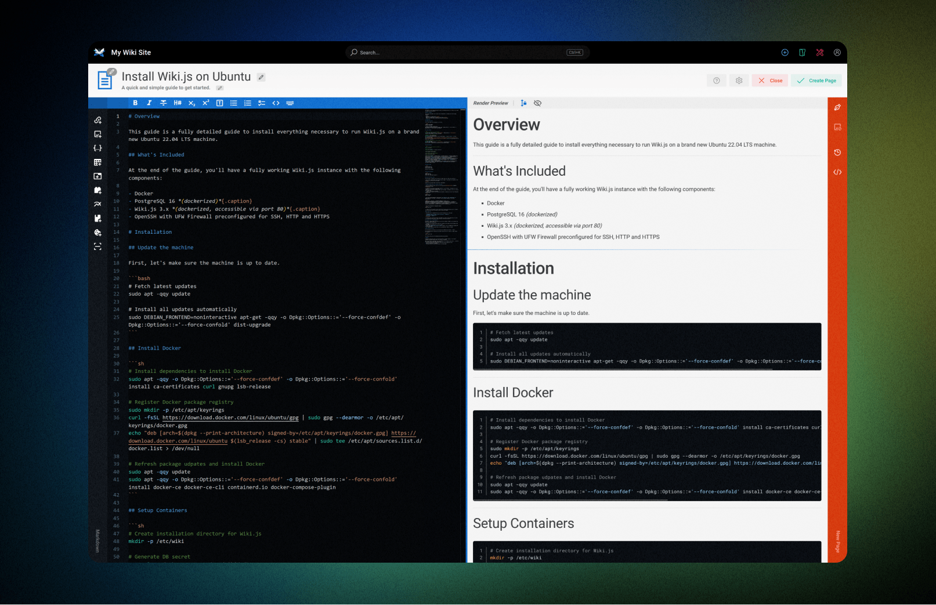936x605 pixels.
Task: Apply italic formatting from the toolbar
Action: tap(149, 103)
